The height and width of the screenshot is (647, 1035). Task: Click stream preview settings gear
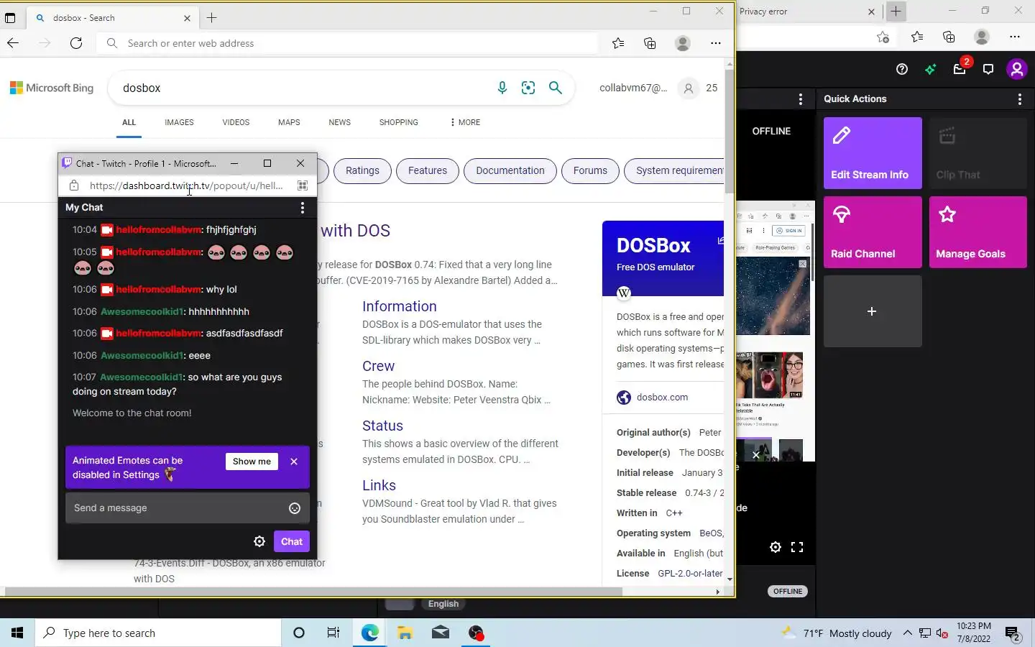[775, 547]
